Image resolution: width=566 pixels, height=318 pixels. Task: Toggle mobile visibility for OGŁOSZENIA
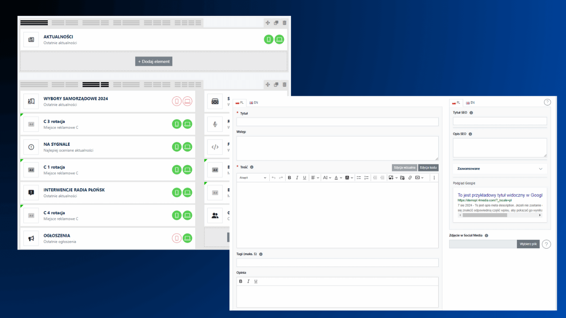(x=176, y=238)
